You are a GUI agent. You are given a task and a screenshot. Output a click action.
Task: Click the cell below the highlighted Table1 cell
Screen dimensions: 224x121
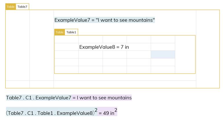click(163, 62)
